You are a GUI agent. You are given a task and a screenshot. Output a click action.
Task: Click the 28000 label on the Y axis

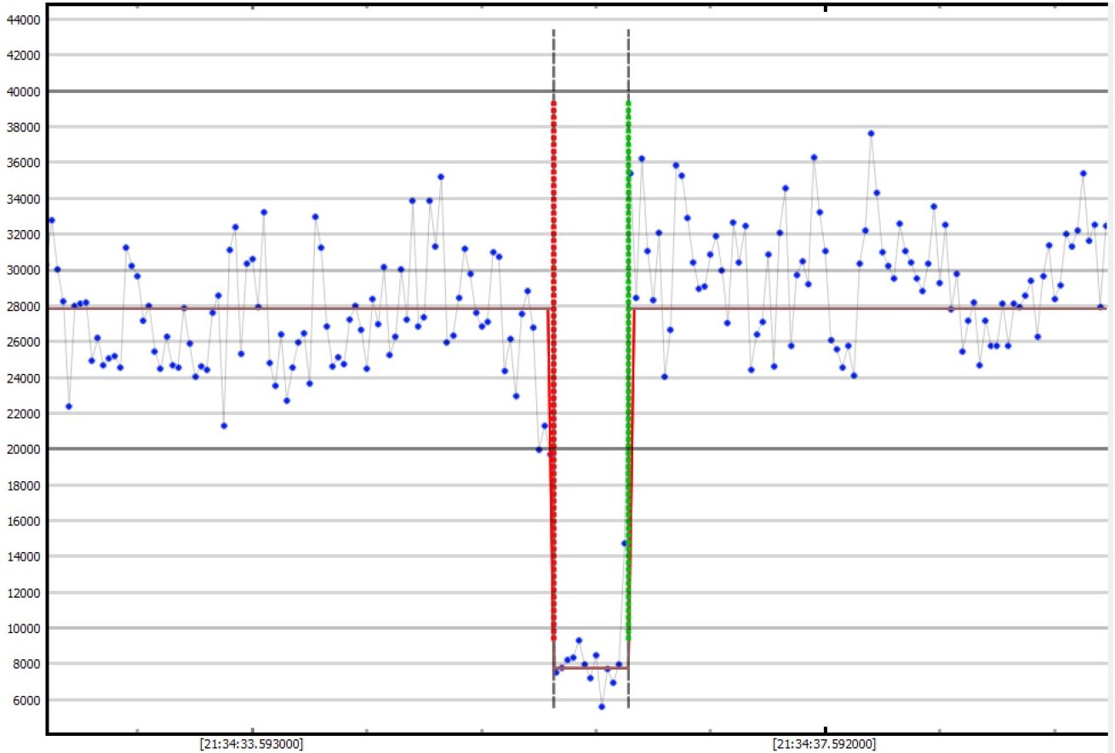click(23, 306)
